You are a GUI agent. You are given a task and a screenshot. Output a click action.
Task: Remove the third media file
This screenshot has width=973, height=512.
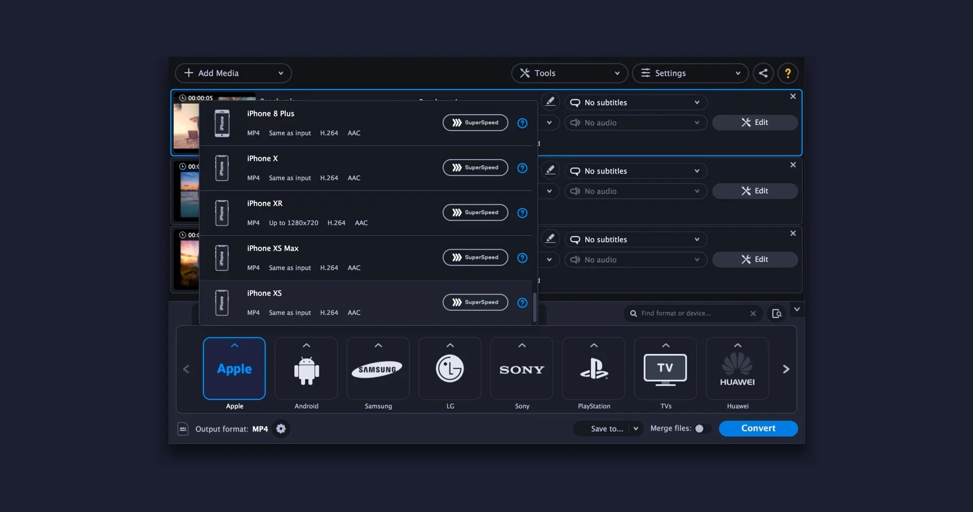793,233
